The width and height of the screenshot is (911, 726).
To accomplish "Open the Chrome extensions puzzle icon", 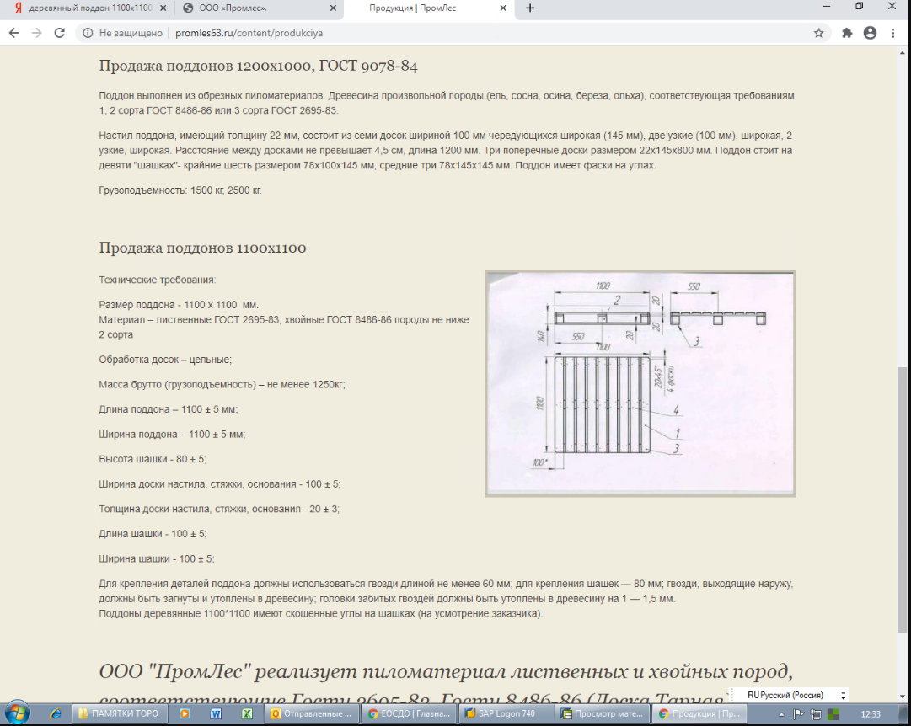I will tap(847, 33).
